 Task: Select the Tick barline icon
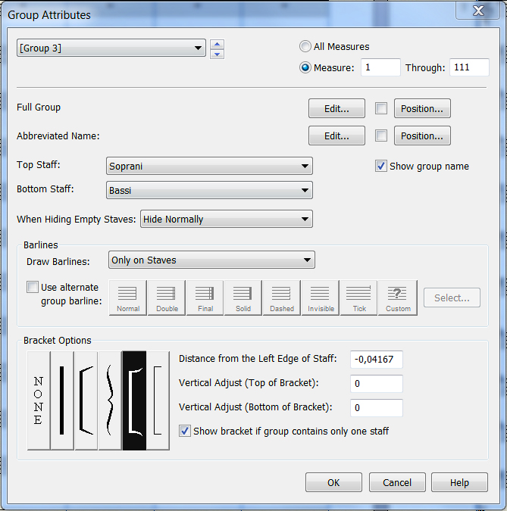coord(359,298)
